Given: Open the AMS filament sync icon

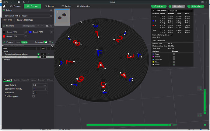Looking at the screenshot, I should (47, 26).
